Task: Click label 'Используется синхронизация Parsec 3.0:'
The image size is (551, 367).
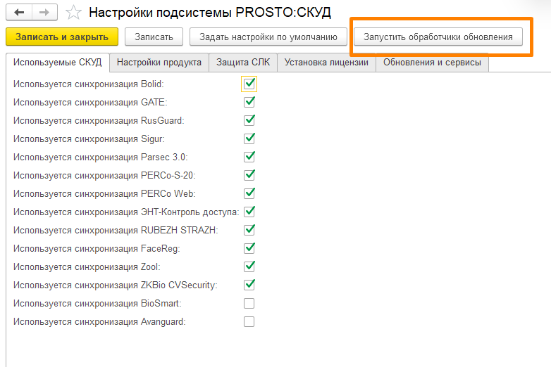Action: coord(101,157)
